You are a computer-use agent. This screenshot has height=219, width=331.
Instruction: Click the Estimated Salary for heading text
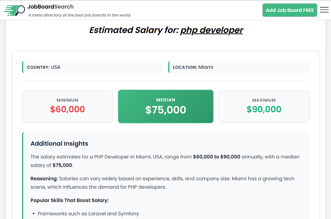click(134, 30)
